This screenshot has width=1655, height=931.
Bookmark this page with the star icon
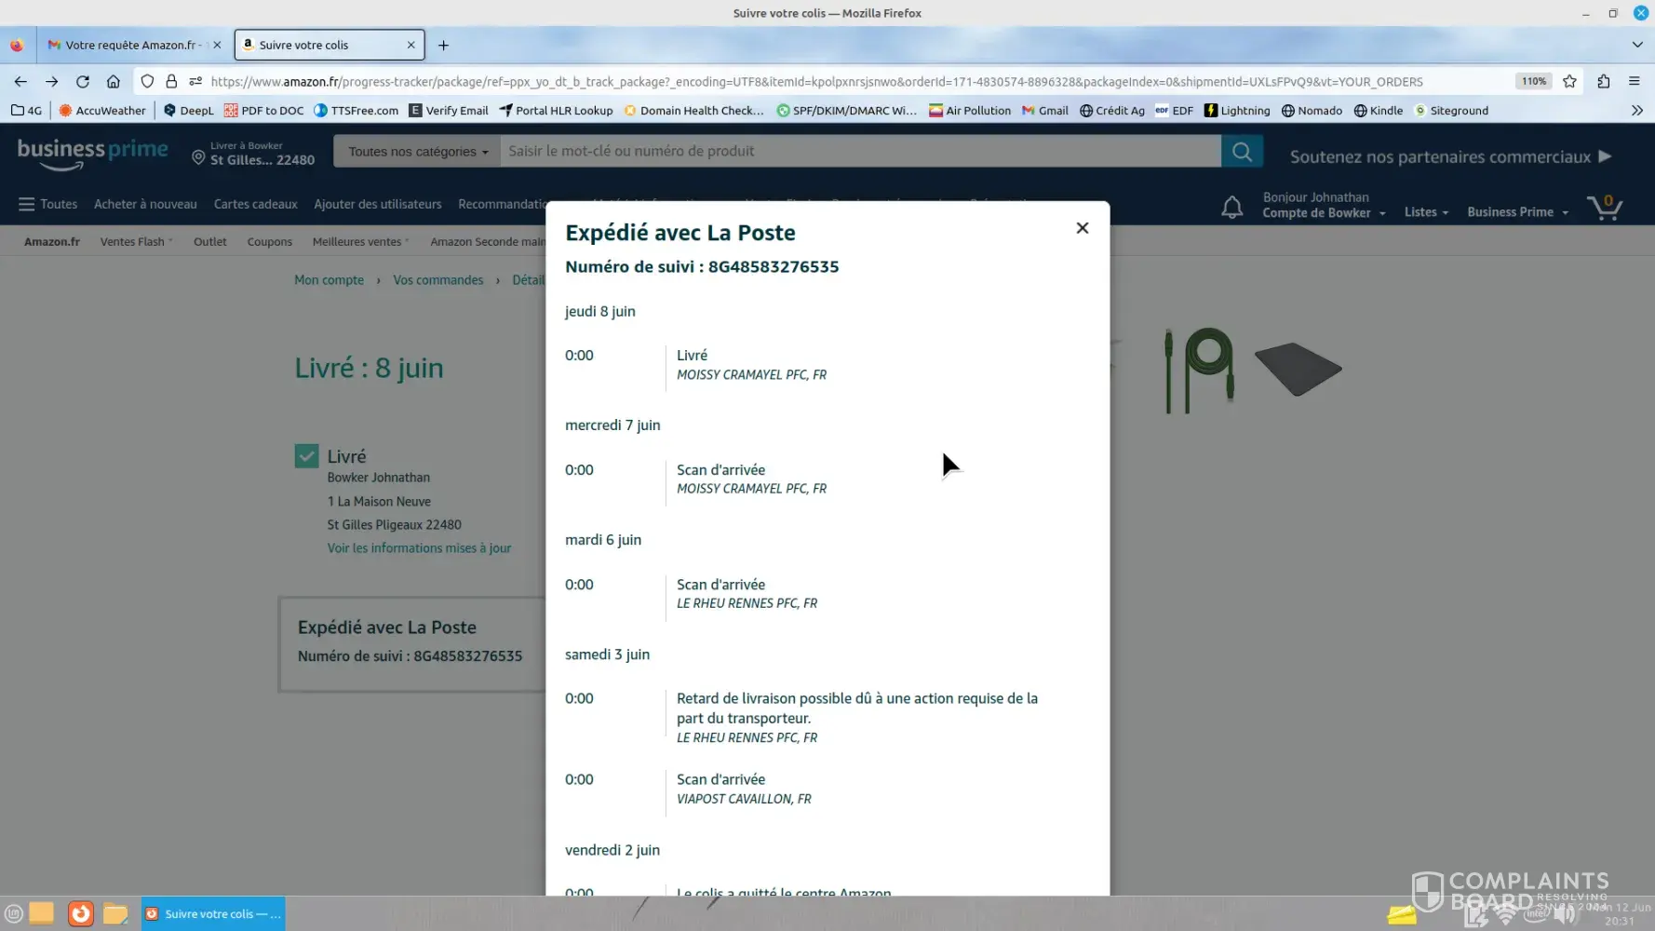pos(1569,82)
